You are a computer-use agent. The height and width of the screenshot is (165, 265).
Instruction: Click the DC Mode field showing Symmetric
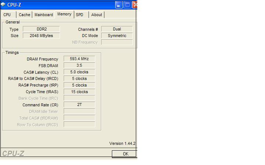pyautogui.click(x=117, y=36)
